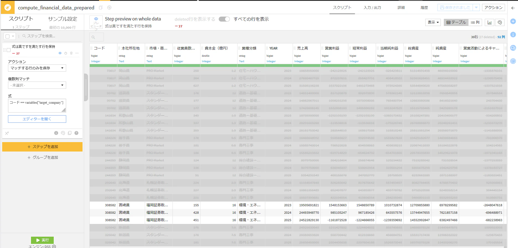Switch to the スクリプト top tab
The width and height of the screenshot is (518, 248).
click(342, 7)
